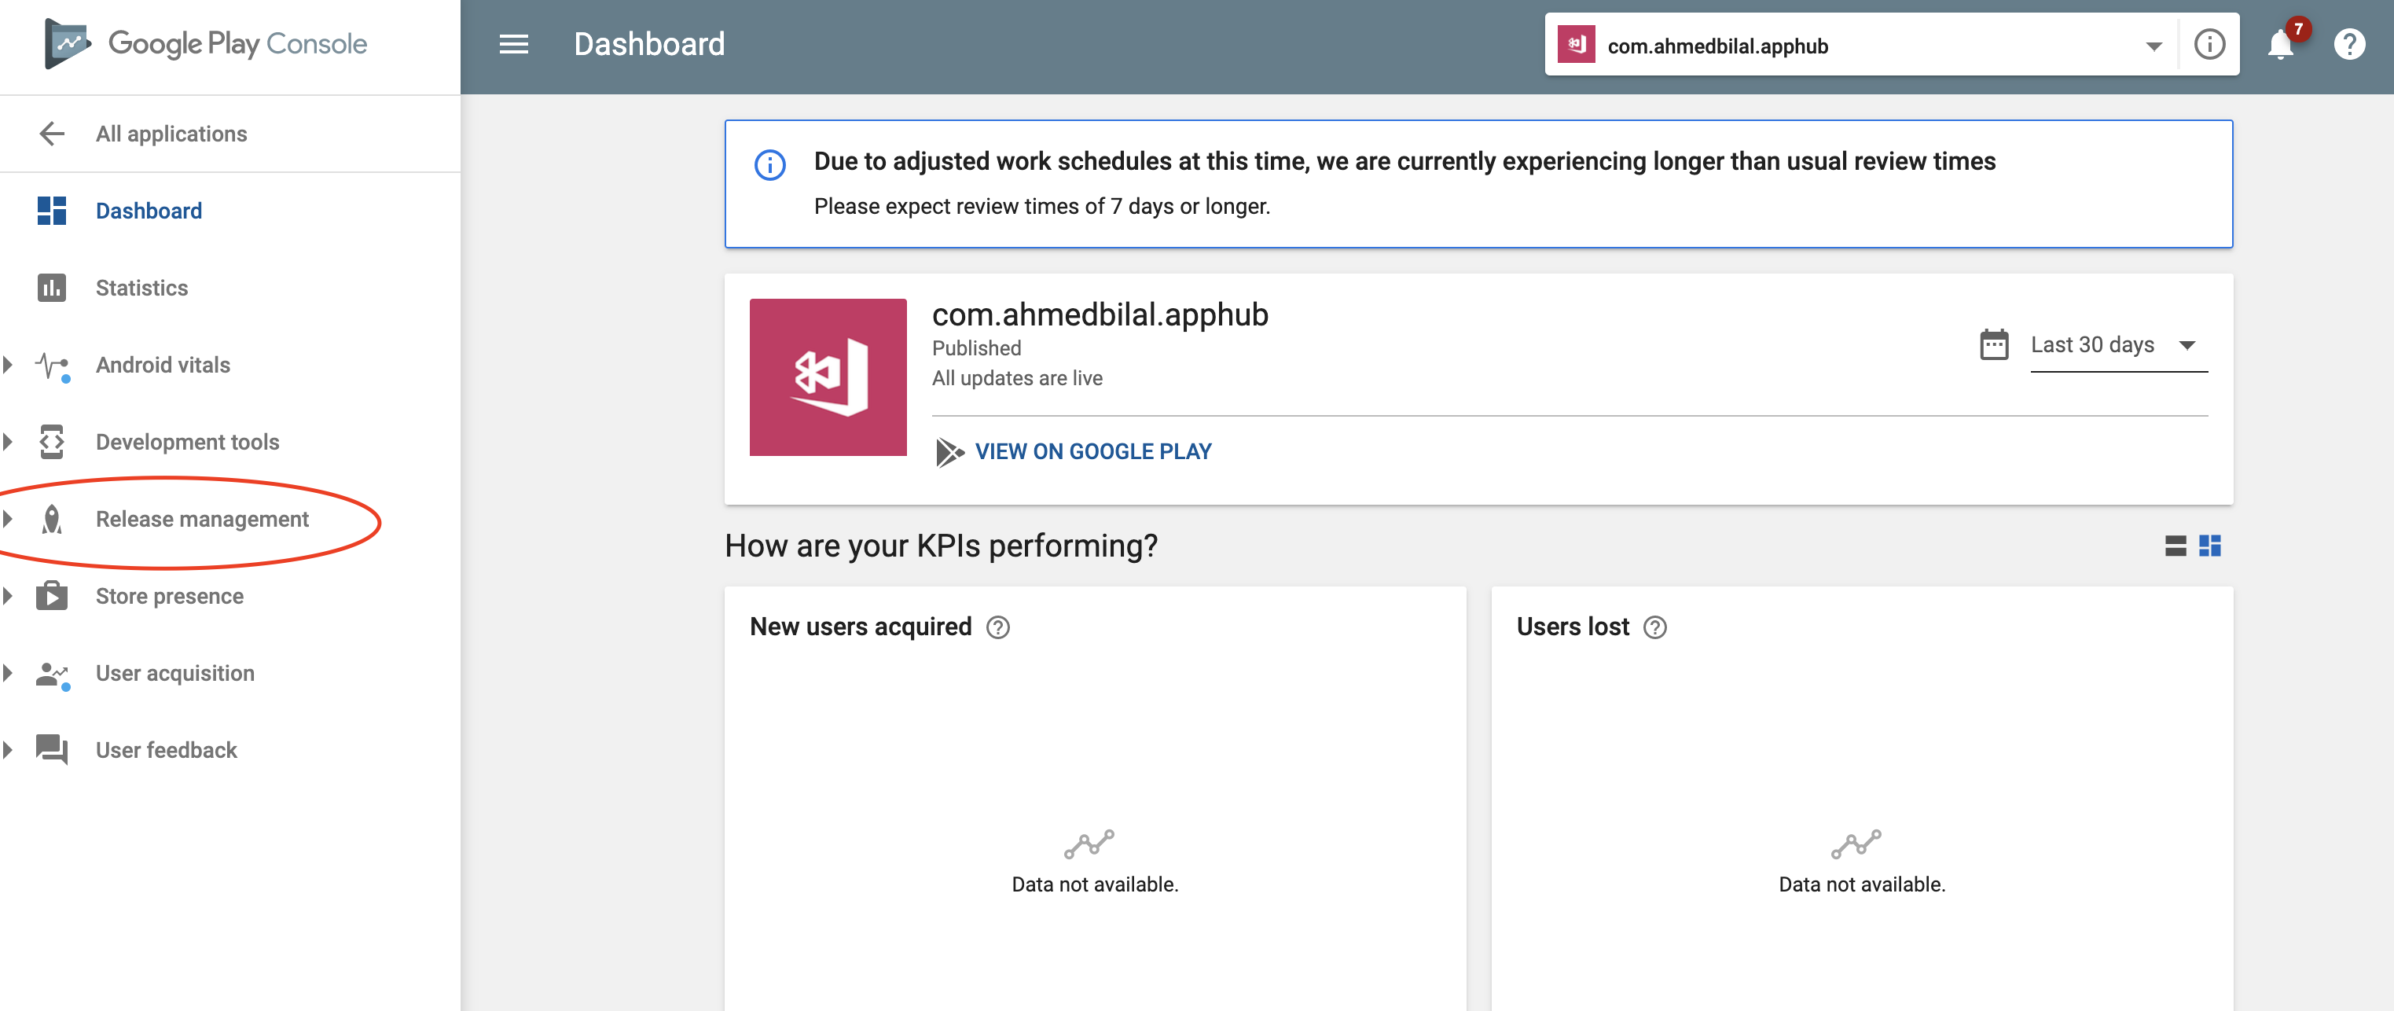Image resolution: width=2394 pixels, height=1011 pixels.
Task: Switch KPI view to grid layout
Action: coord(2211,546)
